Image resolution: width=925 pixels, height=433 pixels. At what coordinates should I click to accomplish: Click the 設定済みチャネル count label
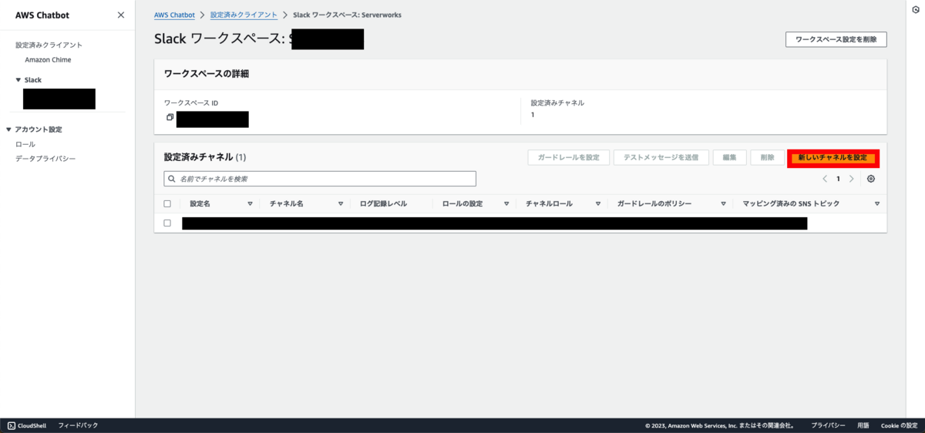click(x=557, y=102)
